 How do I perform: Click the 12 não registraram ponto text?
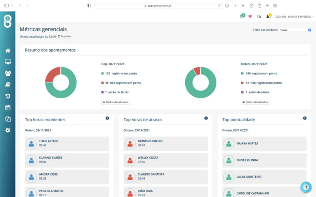tap(263, 83)
